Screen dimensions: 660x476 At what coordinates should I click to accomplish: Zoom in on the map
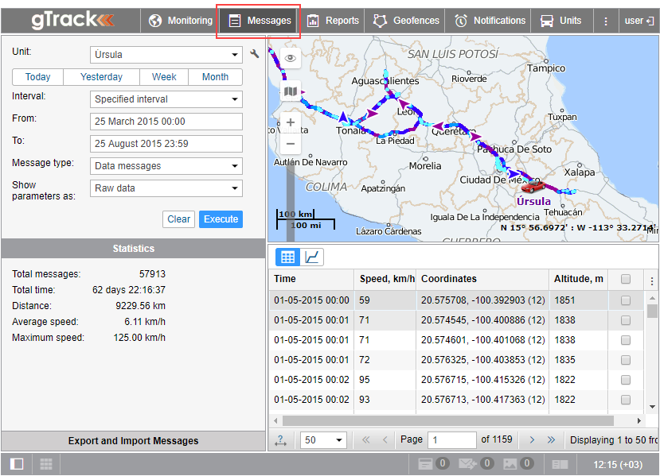291,123
